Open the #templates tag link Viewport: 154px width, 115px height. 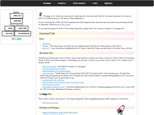pyautogui.click(x=53, y=112)
